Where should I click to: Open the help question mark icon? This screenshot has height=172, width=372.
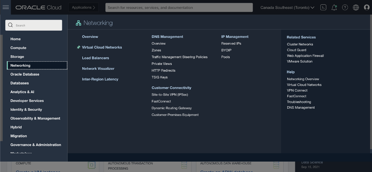pos(345,7)
